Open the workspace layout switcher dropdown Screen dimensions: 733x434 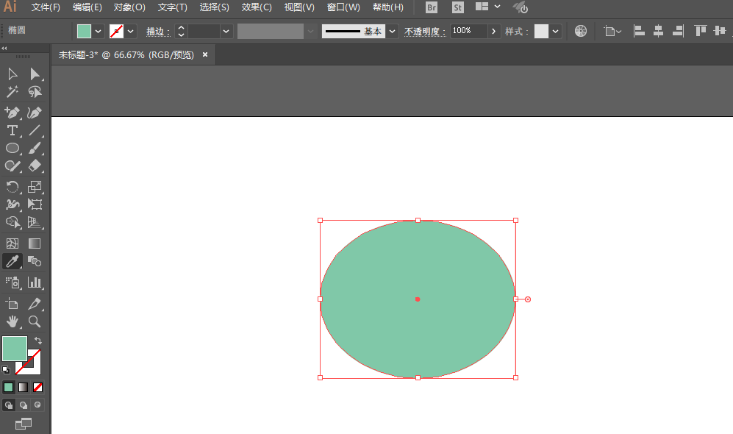[x=487, y=7]
